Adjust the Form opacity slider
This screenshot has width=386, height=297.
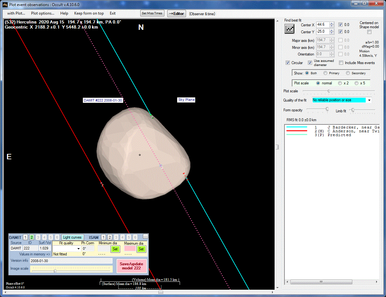click(327, 109)
